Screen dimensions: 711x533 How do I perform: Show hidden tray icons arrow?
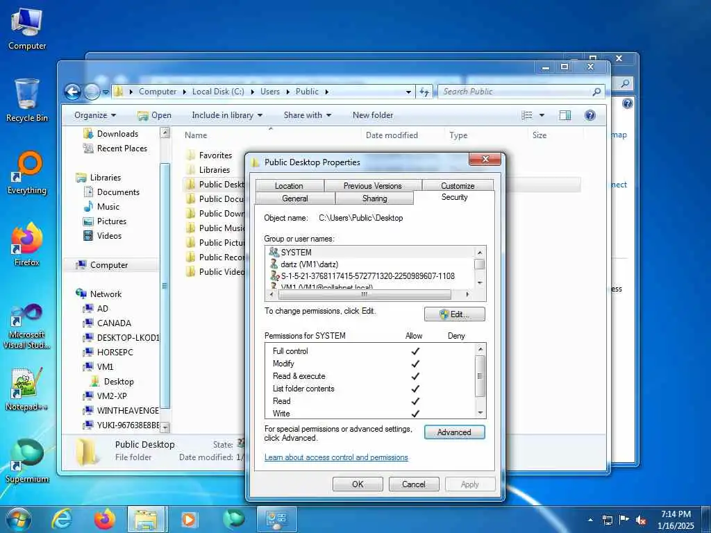coord(590,520)
